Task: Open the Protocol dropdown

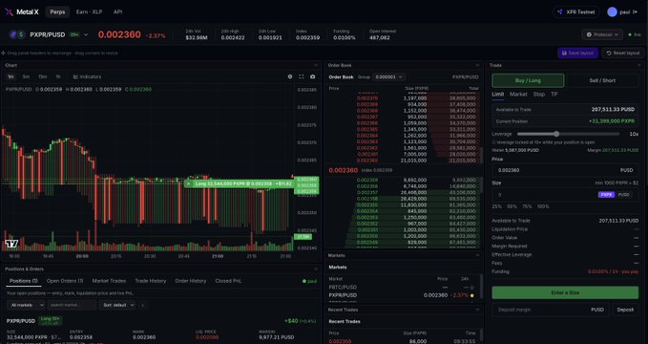Action: 602,34
